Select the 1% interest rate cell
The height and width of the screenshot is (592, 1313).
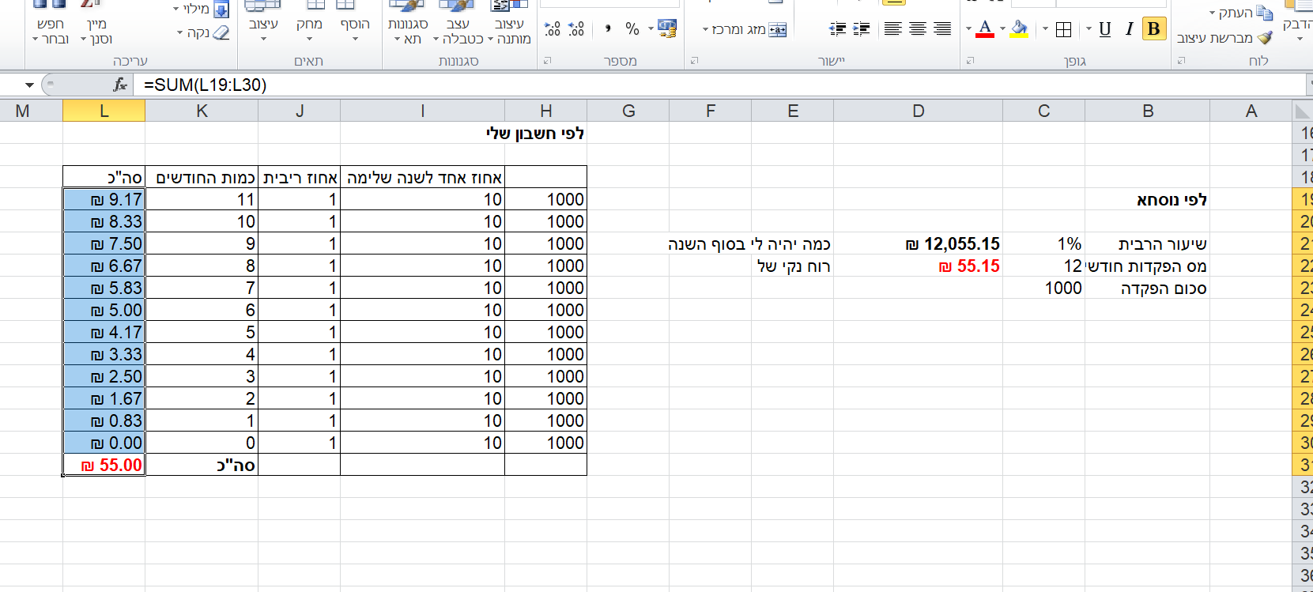pos(1044,244)
